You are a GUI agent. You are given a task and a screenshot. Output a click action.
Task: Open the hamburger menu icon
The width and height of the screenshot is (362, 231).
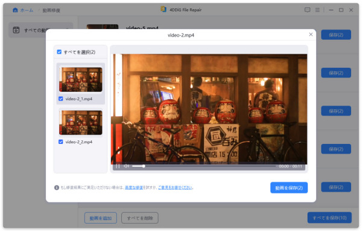tap(317, 10)
